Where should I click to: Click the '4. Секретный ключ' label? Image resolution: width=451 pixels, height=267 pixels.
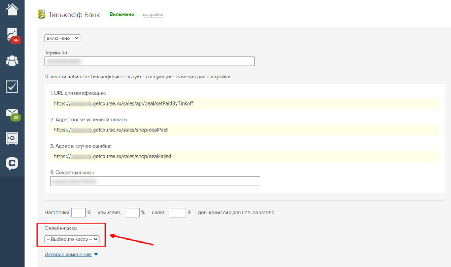[x=72, y=172]
